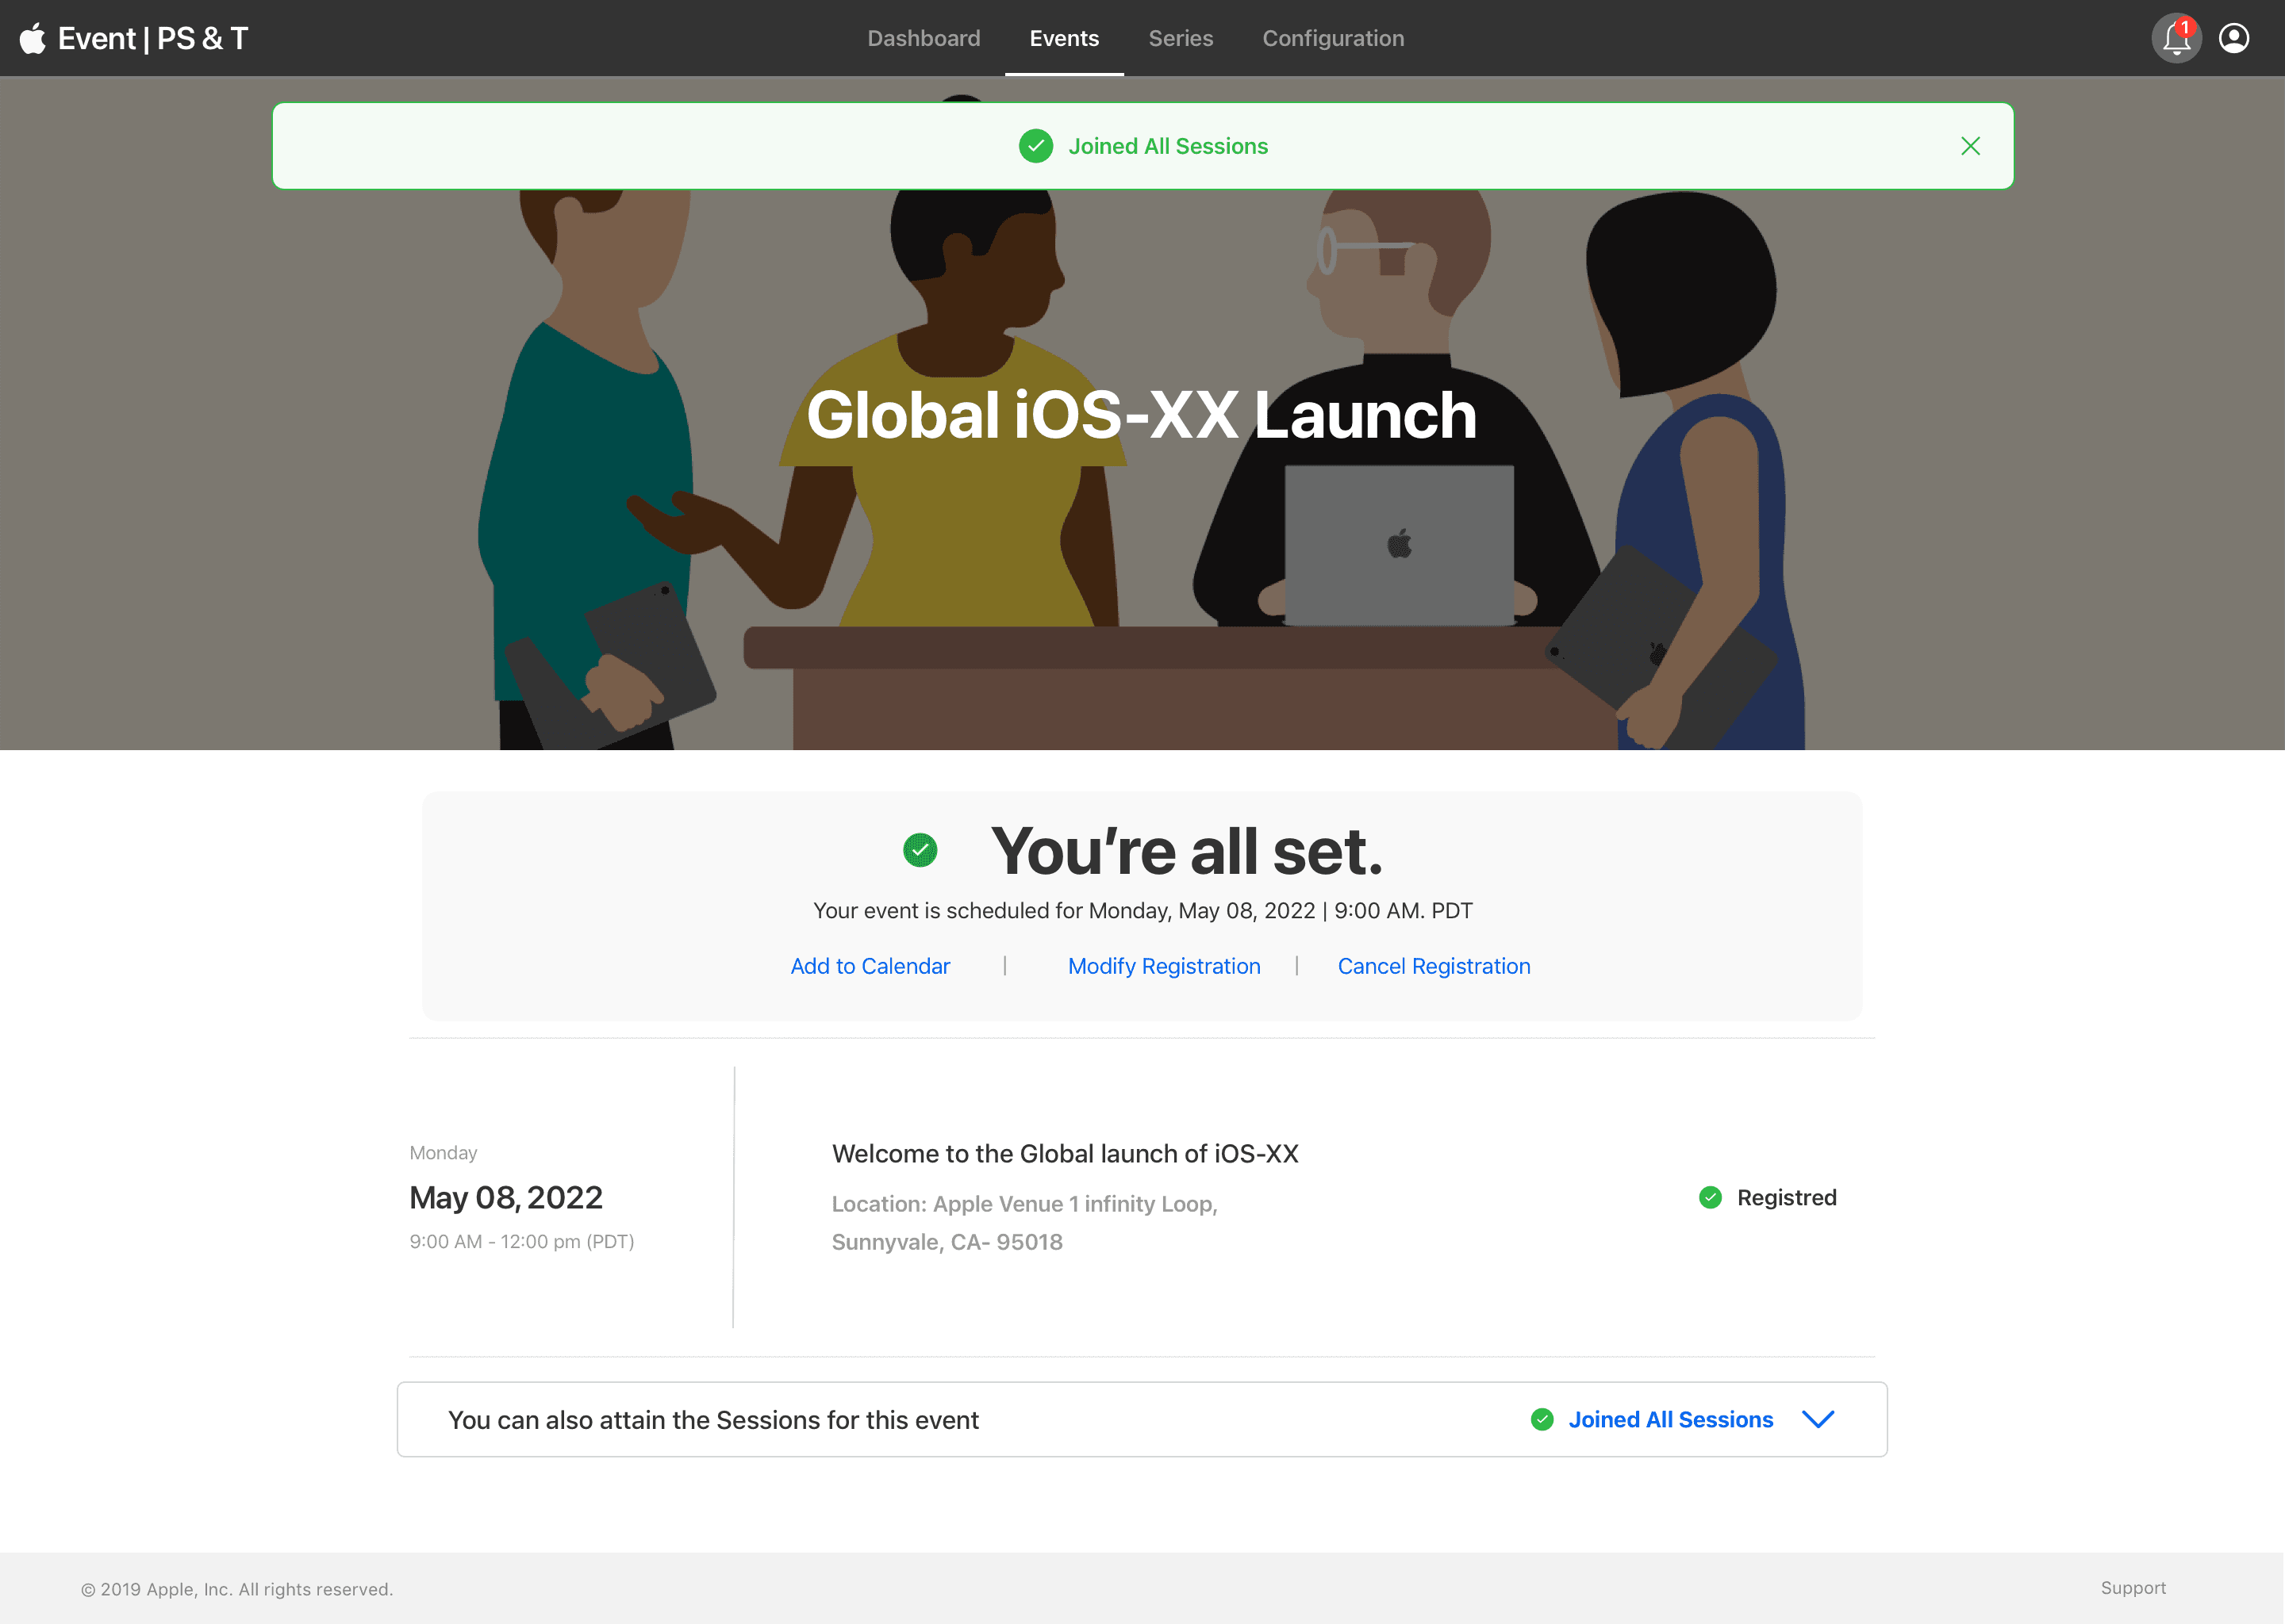Click Modify Registration link
Viewport: 2285px width, 1624px height.
pyautogui.click(x=1163, y=966)
